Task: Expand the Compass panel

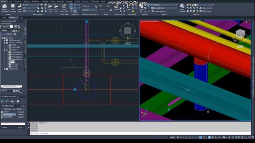Action: pos(75,14)
